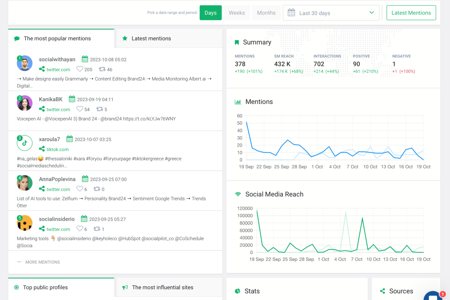Open the live chat bubble icon

[x=433, y=296]
